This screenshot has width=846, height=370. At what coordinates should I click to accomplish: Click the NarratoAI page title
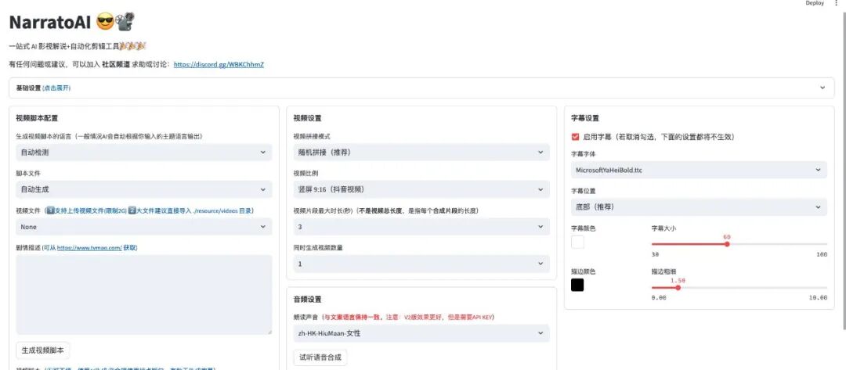click(x=51, y=22)
